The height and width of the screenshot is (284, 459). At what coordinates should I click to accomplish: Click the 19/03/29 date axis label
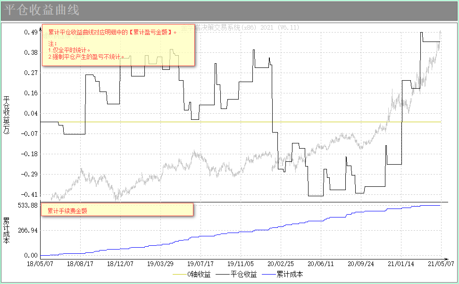coord(160,264)
